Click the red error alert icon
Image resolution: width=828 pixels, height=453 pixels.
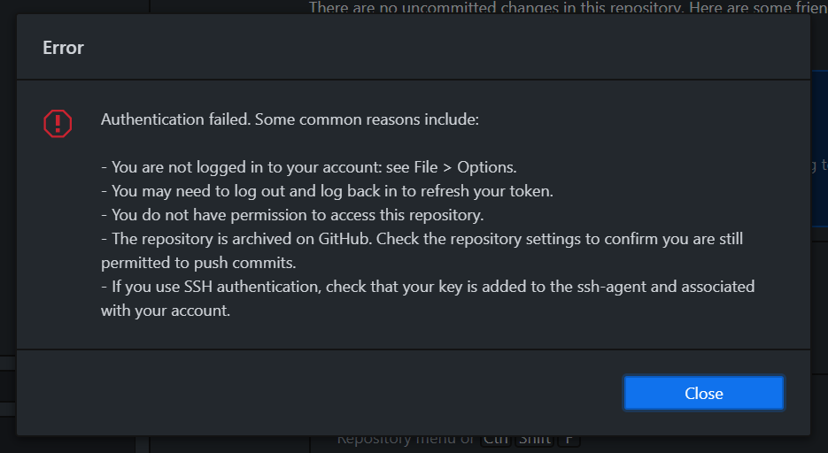pos(58,123)
